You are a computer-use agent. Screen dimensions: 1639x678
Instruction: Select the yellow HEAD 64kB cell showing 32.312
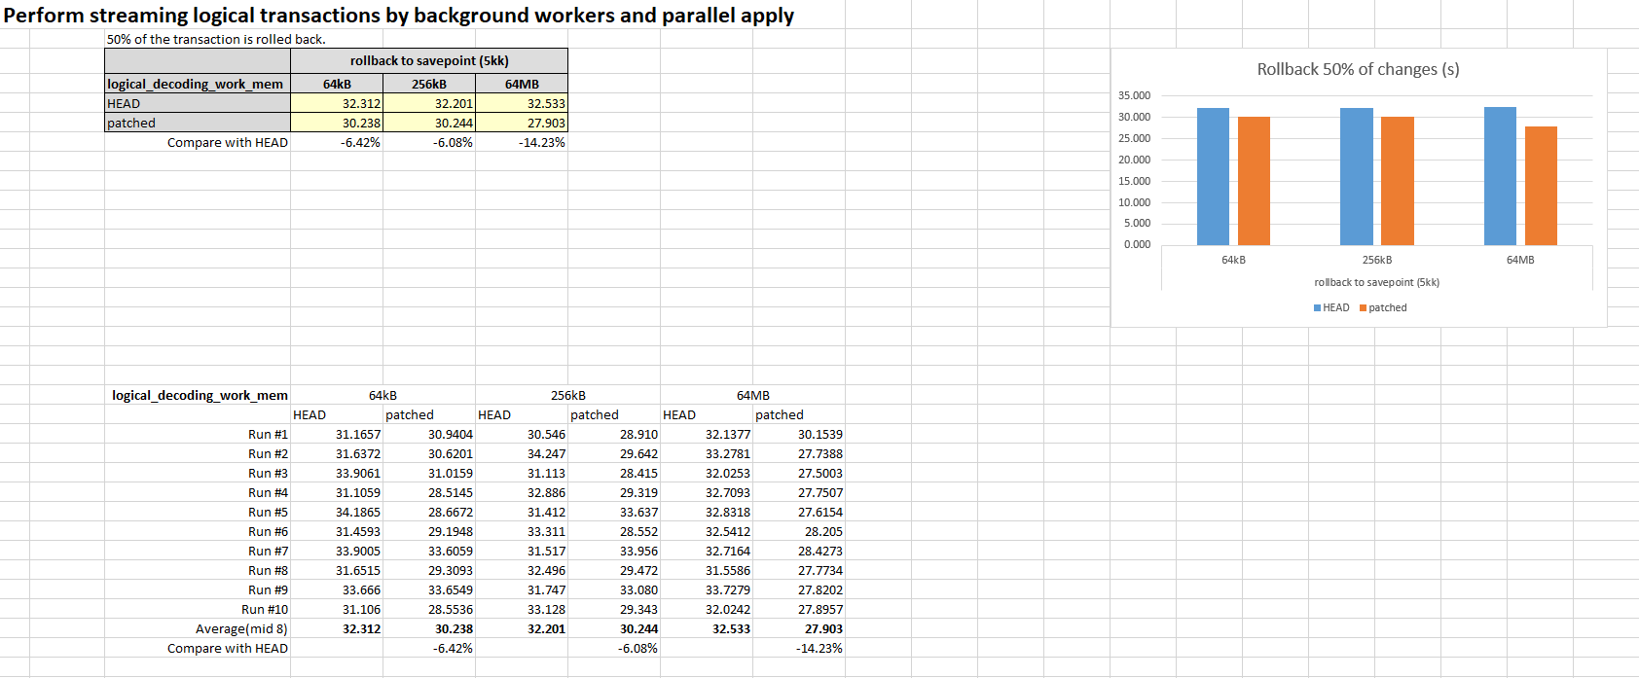click(337, 104)
